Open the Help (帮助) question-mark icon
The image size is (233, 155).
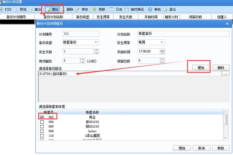pyautogui.click(x=150, y=10)
